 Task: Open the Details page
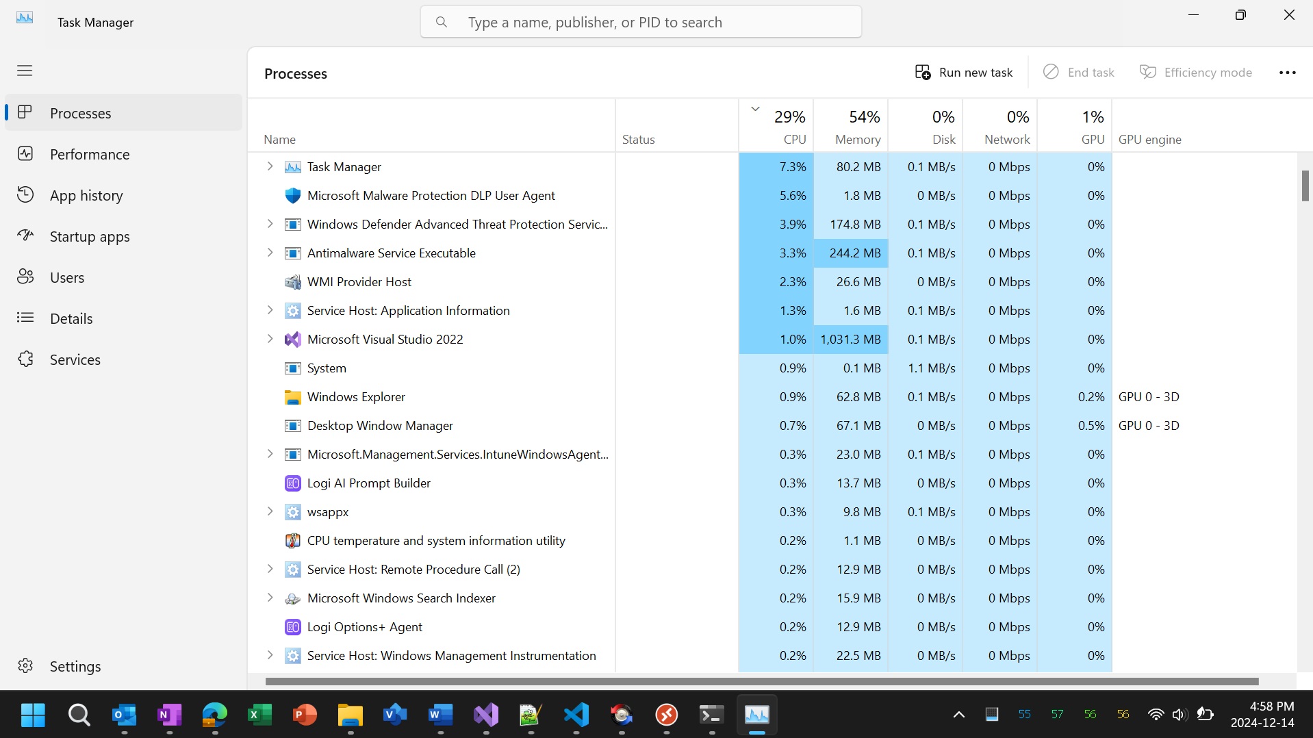pos(123,318)
